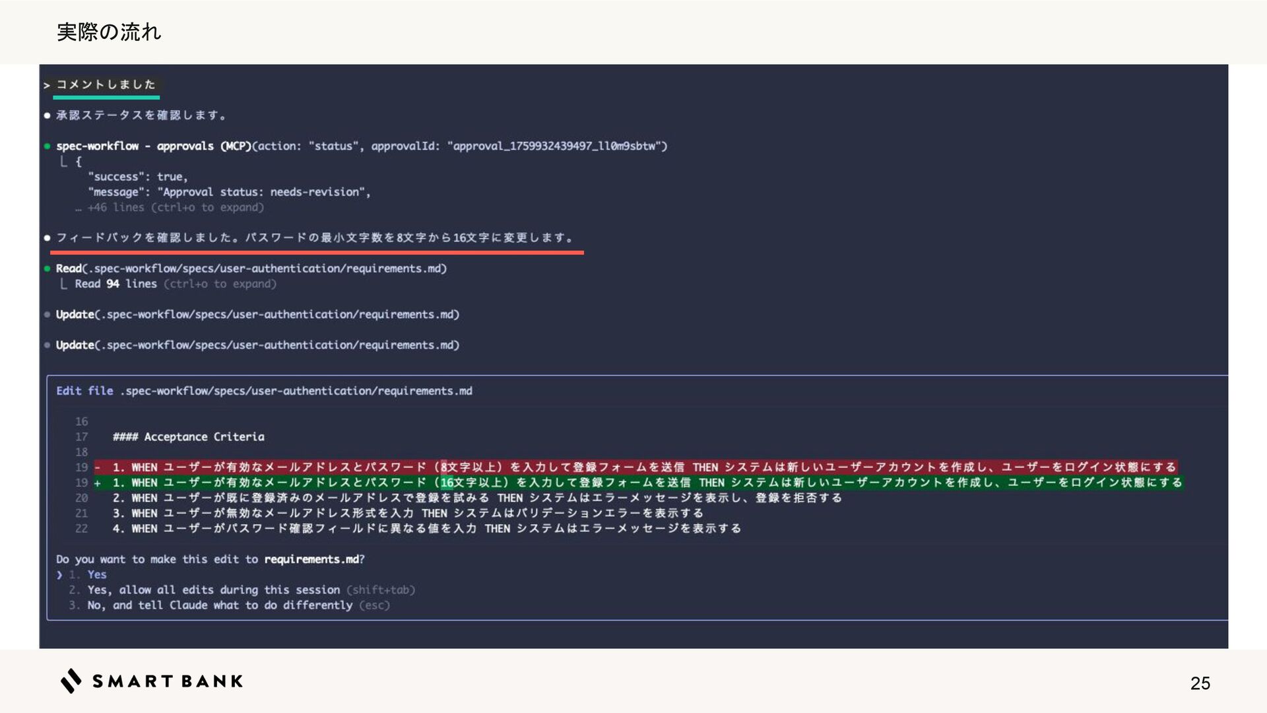Click the gray bullet beside second Update command

[x=48, y=345]
